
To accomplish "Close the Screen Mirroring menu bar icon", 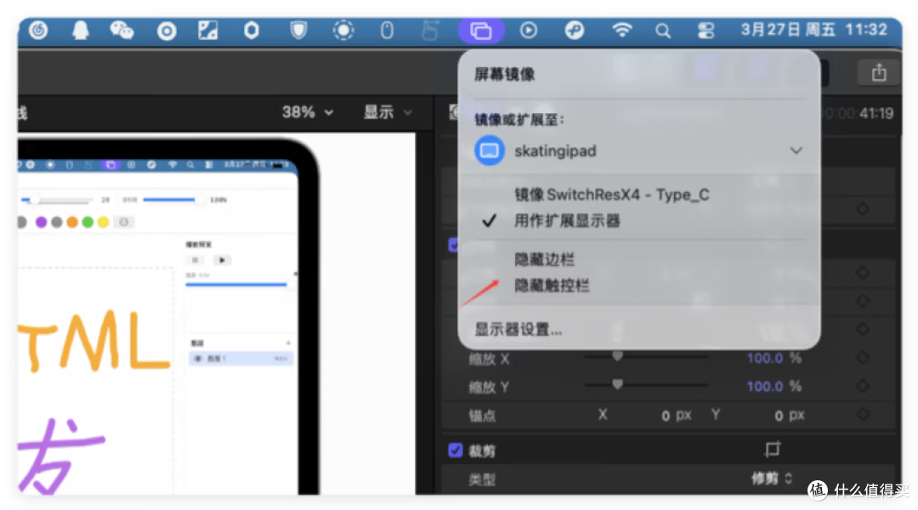I will pos(480,31).
